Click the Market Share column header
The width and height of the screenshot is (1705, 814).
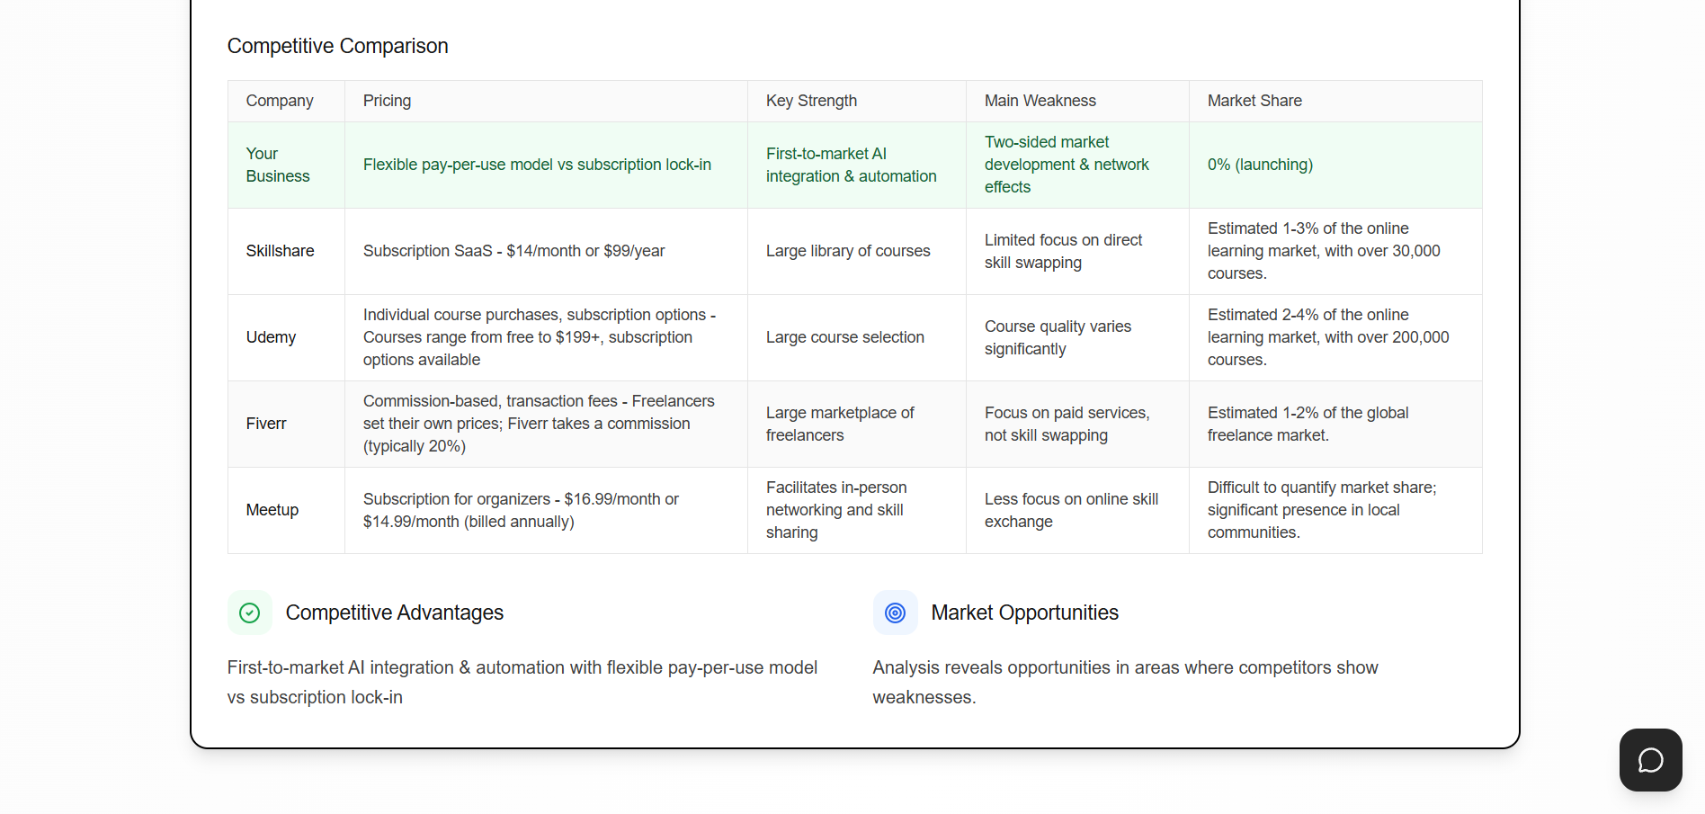point(1254,101)
